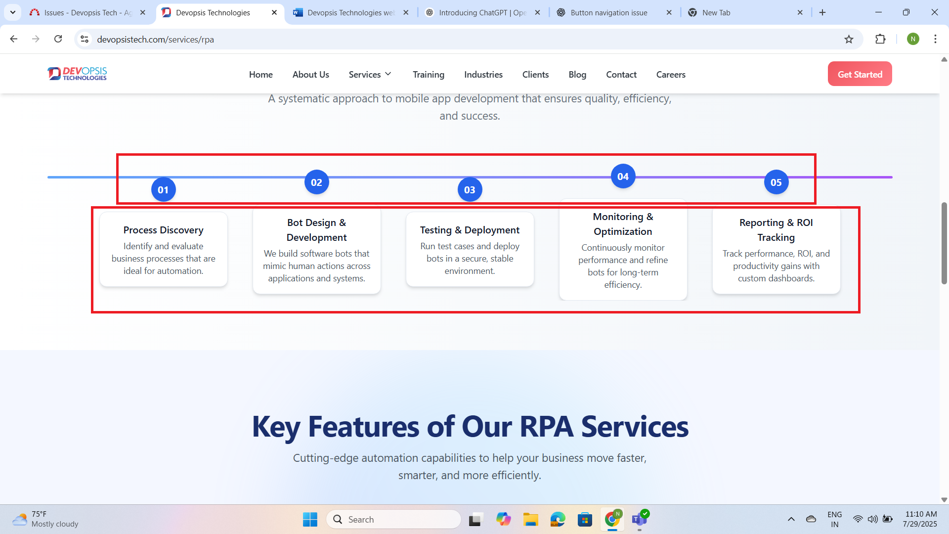Open File Explorer from taskbar
The image size is (949, 534).
point(530,519)
